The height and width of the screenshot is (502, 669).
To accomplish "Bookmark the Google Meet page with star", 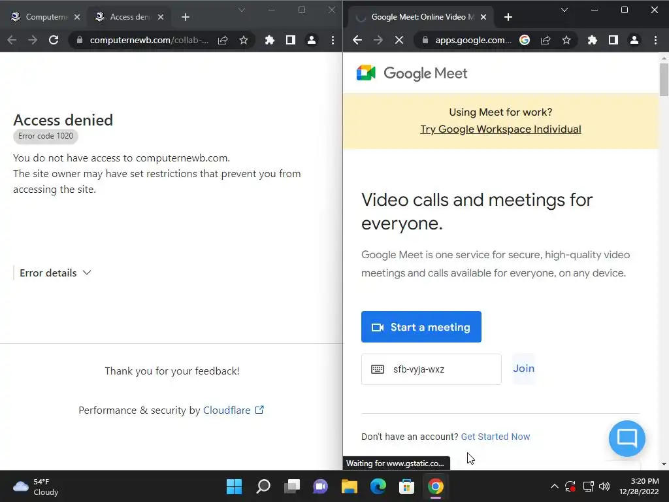I will (x=566, y=40).
